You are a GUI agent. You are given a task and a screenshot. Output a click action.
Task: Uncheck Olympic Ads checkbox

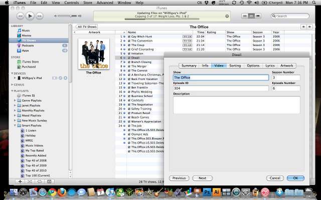[x=129, y=134]
